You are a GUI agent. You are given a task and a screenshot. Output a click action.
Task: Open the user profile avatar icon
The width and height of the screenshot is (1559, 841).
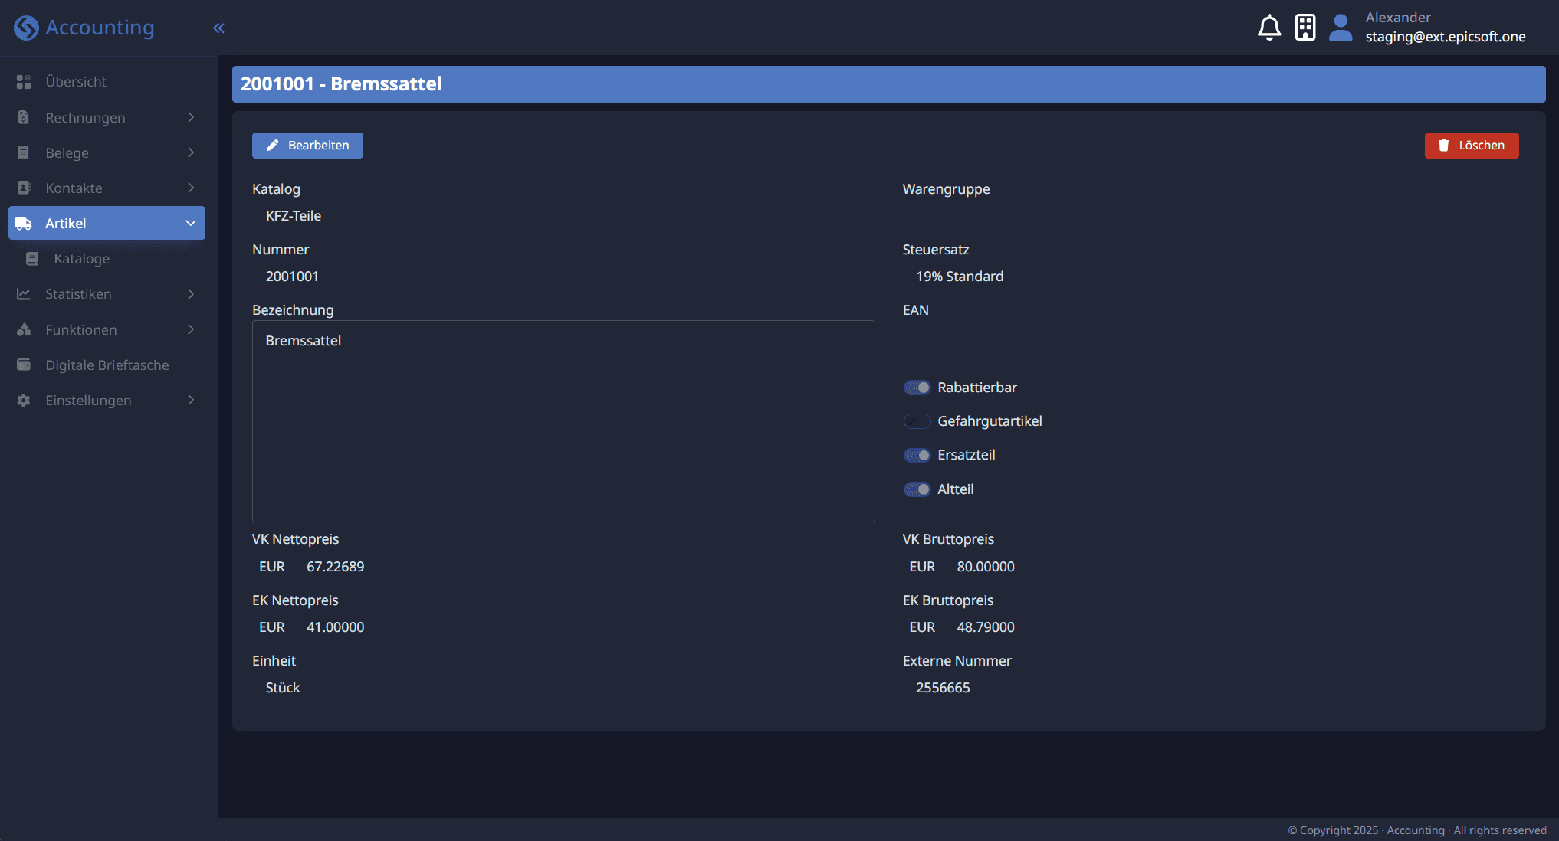point(1341,28)
